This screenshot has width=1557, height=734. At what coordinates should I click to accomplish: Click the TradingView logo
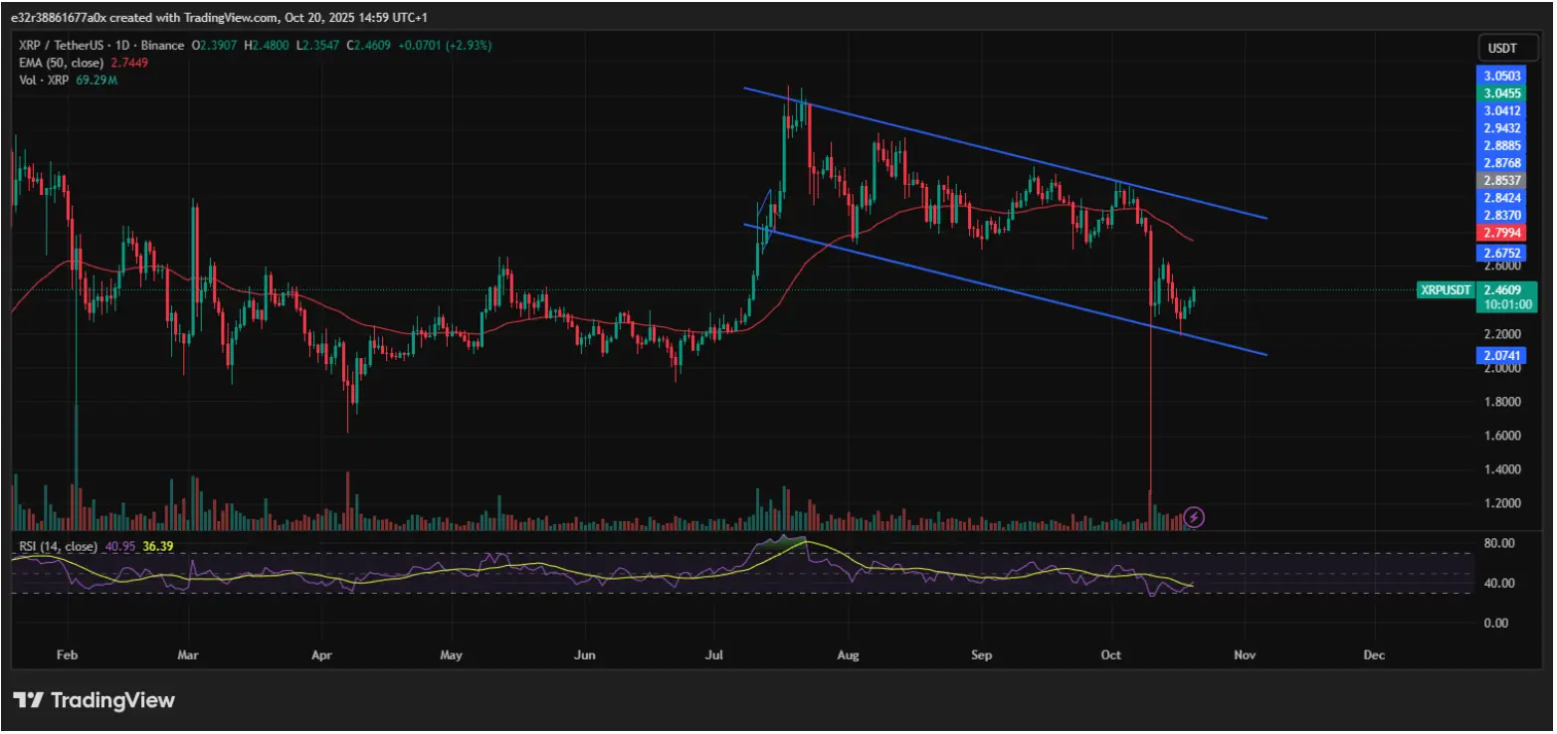[x=92, y=700]
